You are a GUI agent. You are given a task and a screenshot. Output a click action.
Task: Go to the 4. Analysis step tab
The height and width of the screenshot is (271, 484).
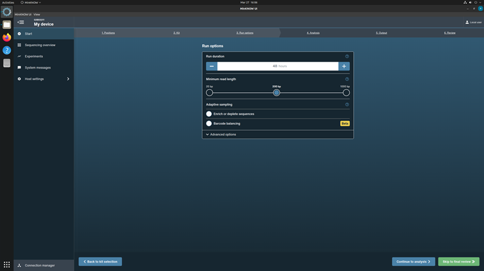pos(313,33)
